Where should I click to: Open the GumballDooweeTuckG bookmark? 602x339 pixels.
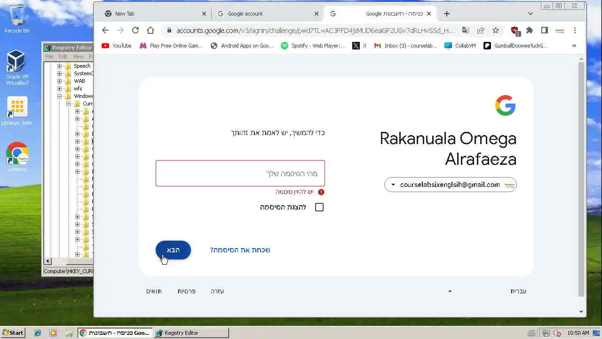tap(515, 46)
